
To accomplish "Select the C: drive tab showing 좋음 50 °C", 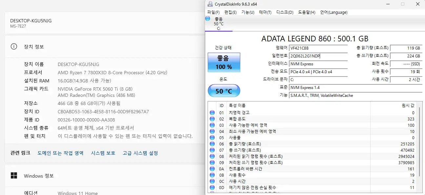I will pos(219,24).
